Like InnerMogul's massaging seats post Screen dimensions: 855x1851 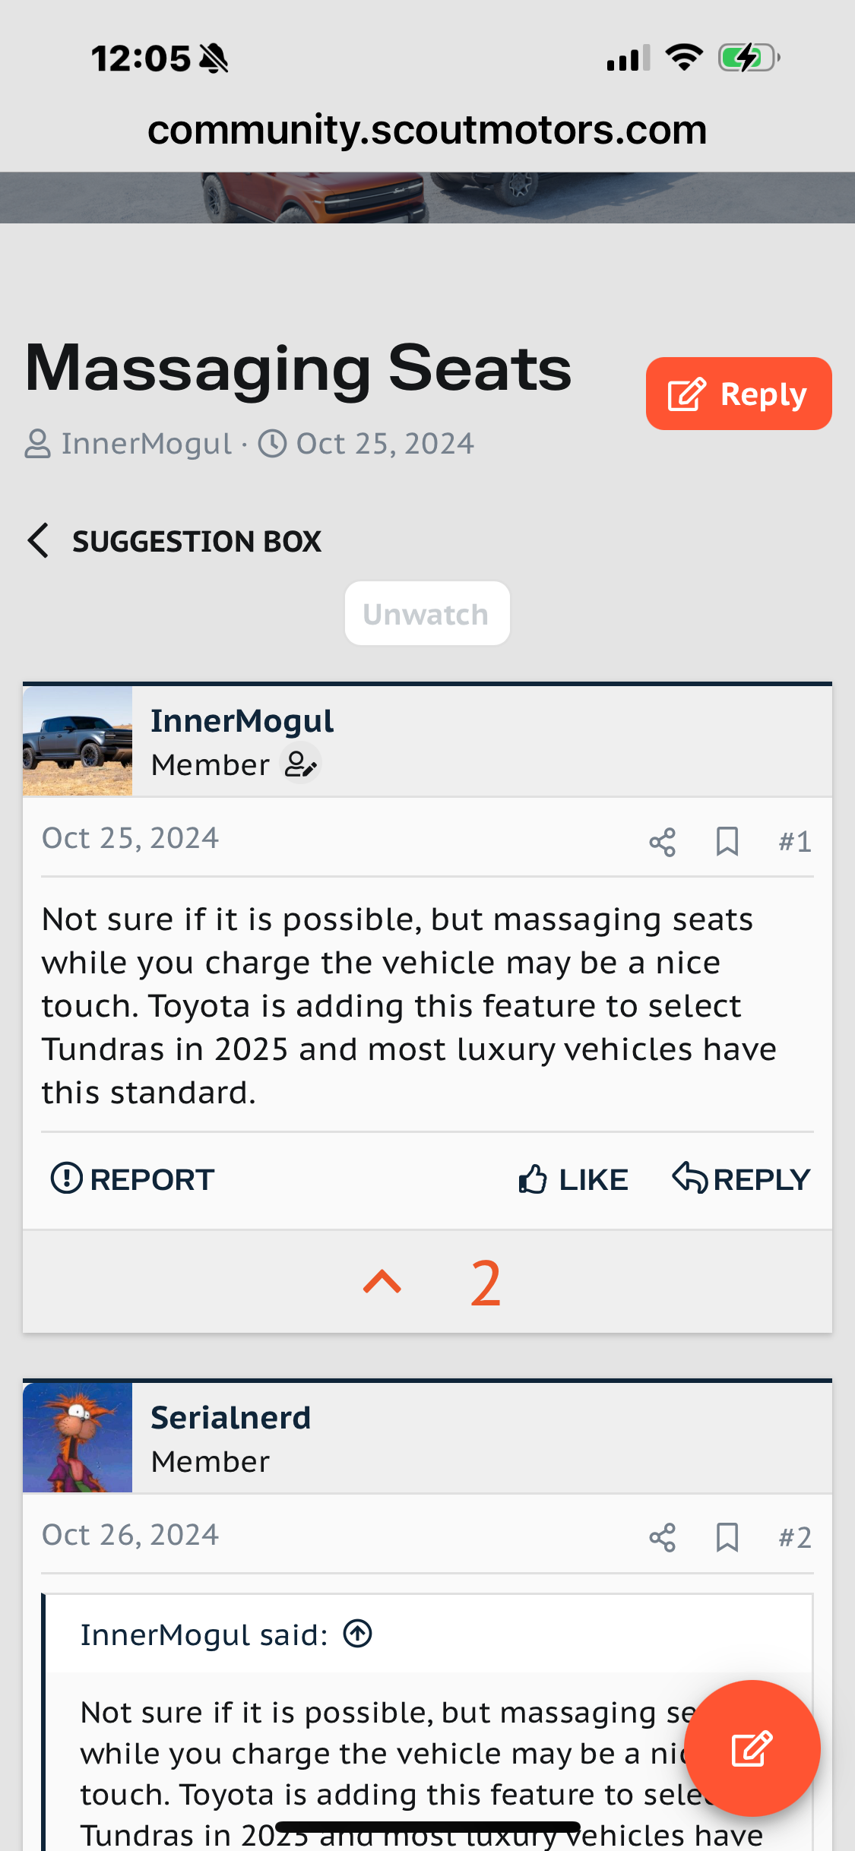tap(573, 1179)
